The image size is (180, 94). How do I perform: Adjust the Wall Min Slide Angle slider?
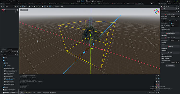tap(175, 25)
